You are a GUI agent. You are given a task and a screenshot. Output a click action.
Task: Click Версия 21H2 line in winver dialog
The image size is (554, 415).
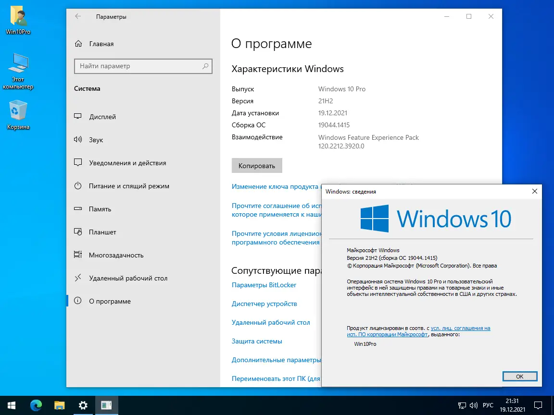coord(392,258)
